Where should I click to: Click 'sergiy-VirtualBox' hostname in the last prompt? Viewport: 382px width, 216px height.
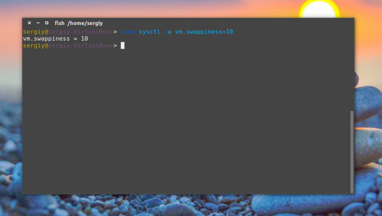tap(79, 45)
